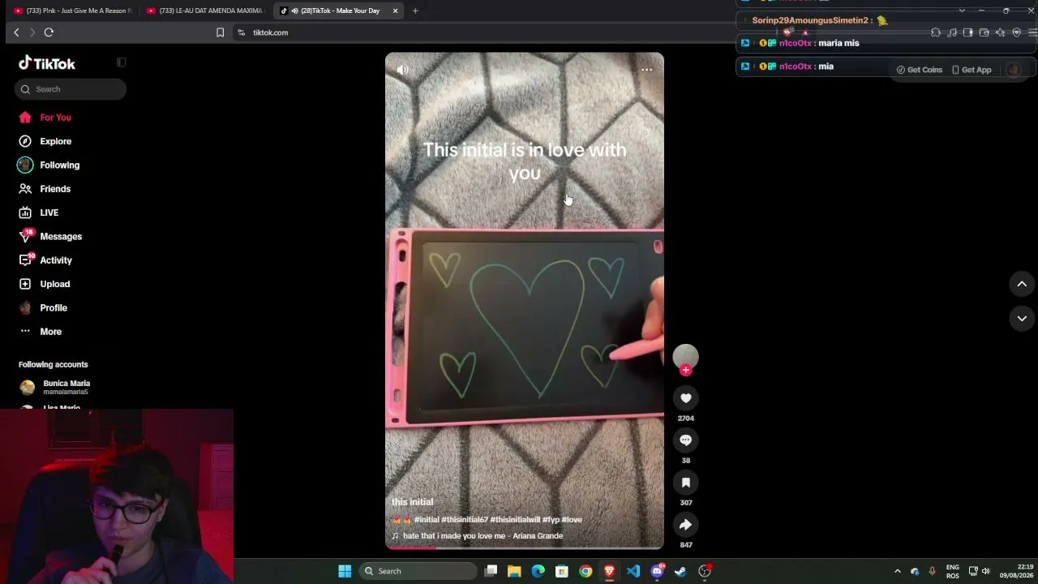Open the #initial hashtag
This screenshot has width=1038, height=584.
(x=427, y=520)
